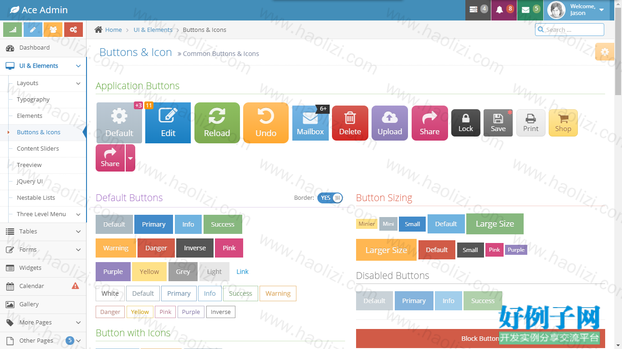
Task: Open Gallery in the sidebar
Action: 43,304
